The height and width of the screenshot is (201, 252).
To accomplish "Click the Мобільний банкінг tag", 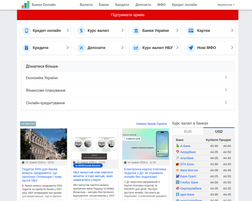I will point(88,165).
